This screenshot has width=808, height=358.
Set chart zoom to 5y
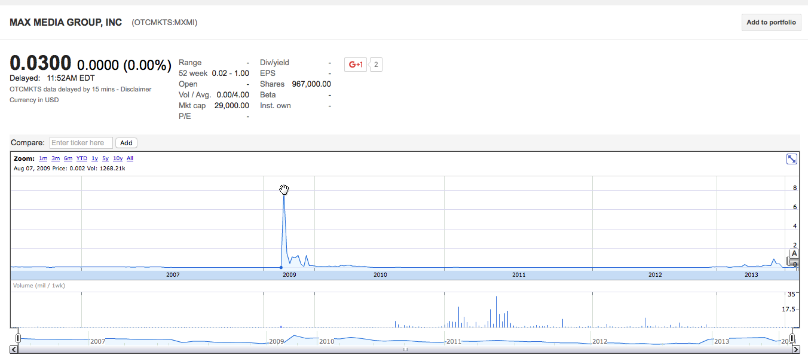105,158
